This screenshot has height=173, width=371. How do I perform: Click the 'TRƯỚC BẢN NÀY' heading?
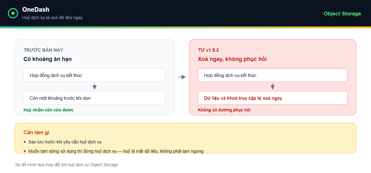43,50
